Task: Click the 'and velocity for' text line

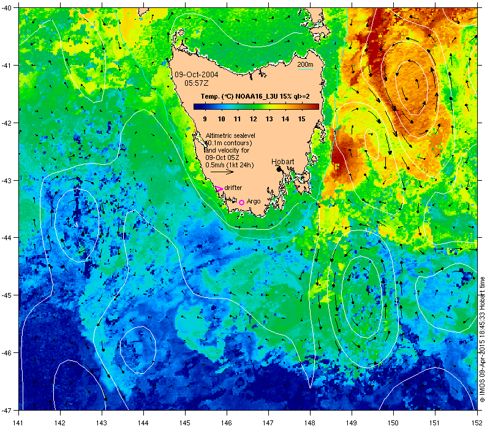Action: [x=227, y=150]
